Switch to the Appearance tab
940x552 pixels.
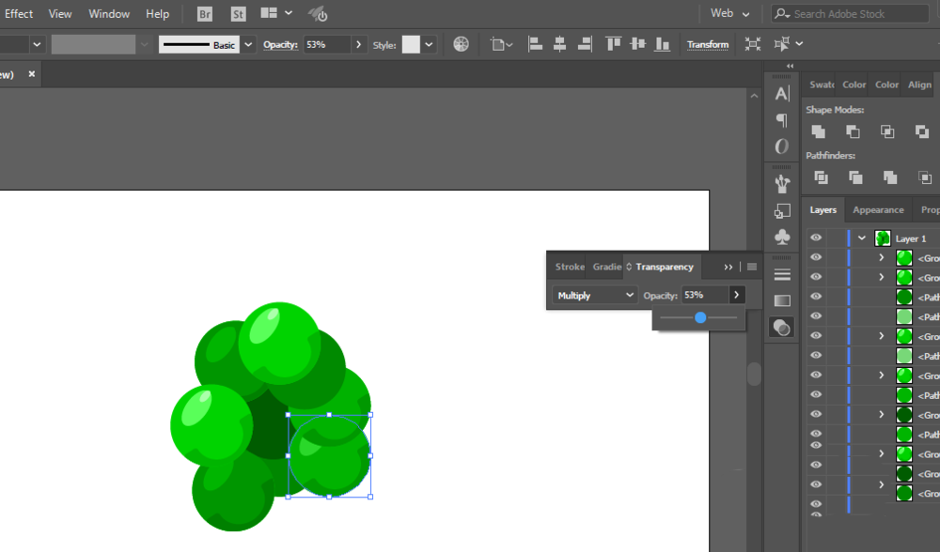tap(878, 210)
